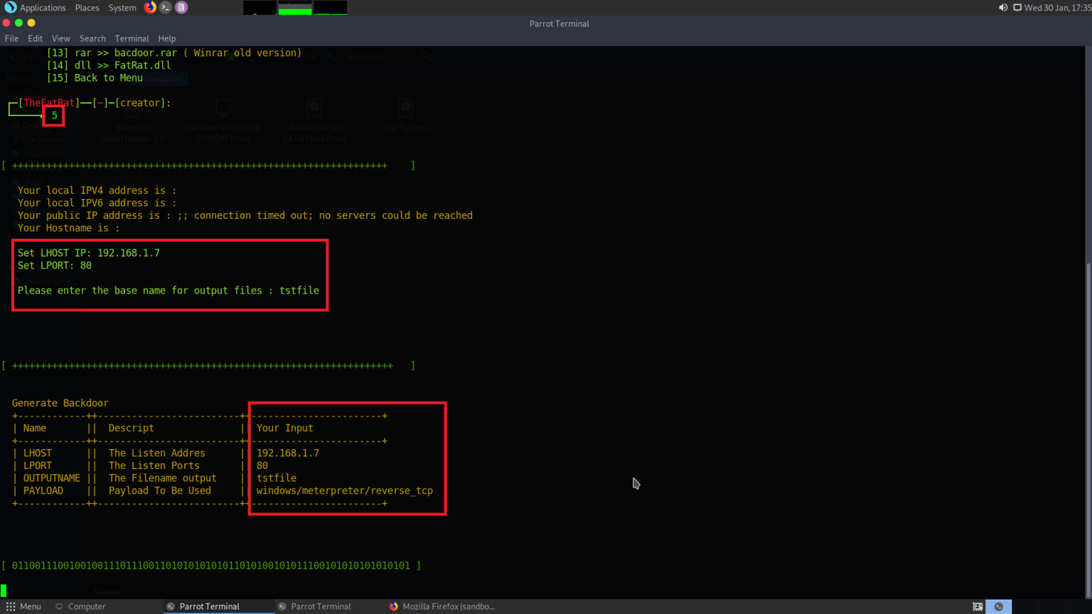1092x614 pixels.
Task: Click the clock showing Wed 30 Jan
Action: click(x=1059, y=7)
